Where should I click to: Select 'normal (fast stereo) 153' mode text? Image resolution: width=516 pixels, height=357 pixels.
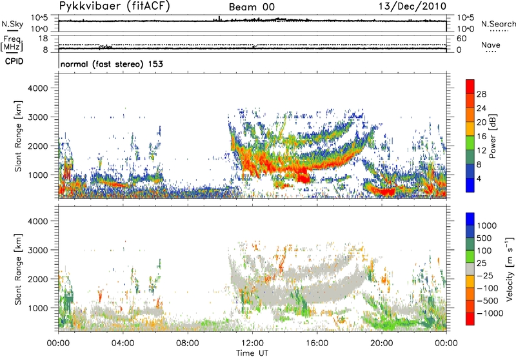(112, 64)
